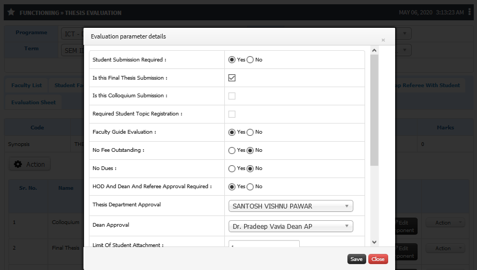The width and height of the screenshot is (477, 270).
Task: Select Yes for Faculty Guide Evaluation
Action: click(232, 132)
